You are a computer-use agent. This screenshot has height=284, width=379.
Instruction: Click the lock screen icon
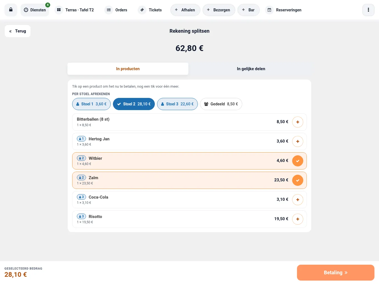point(11,10)
